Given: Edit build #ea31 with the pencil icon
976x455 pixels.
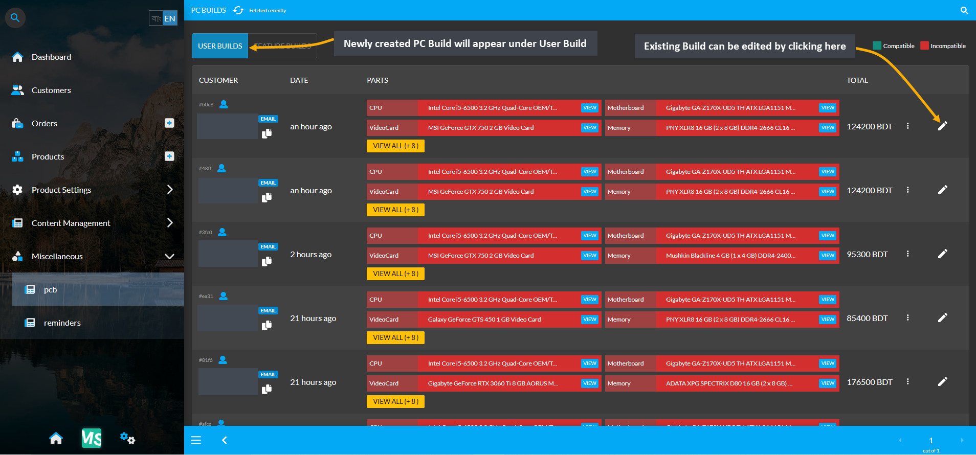Looking at the screenshot, I should click(x=943, y=317).
